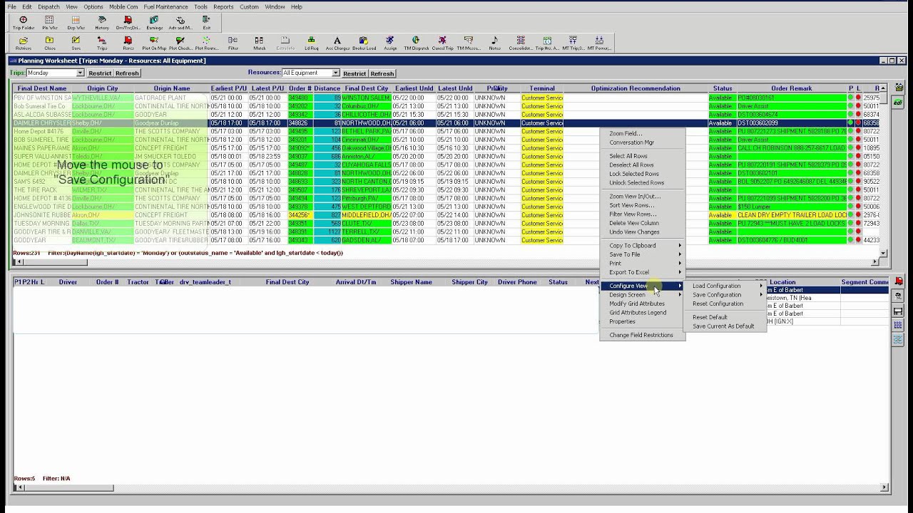
Task: Click the TM Message toolbar icon
Action: click(x=469, y=43)
